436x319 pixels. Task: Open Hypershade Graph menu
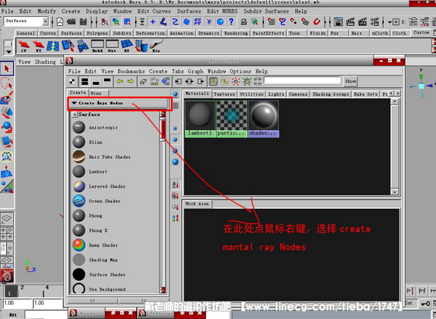[195, 72]
